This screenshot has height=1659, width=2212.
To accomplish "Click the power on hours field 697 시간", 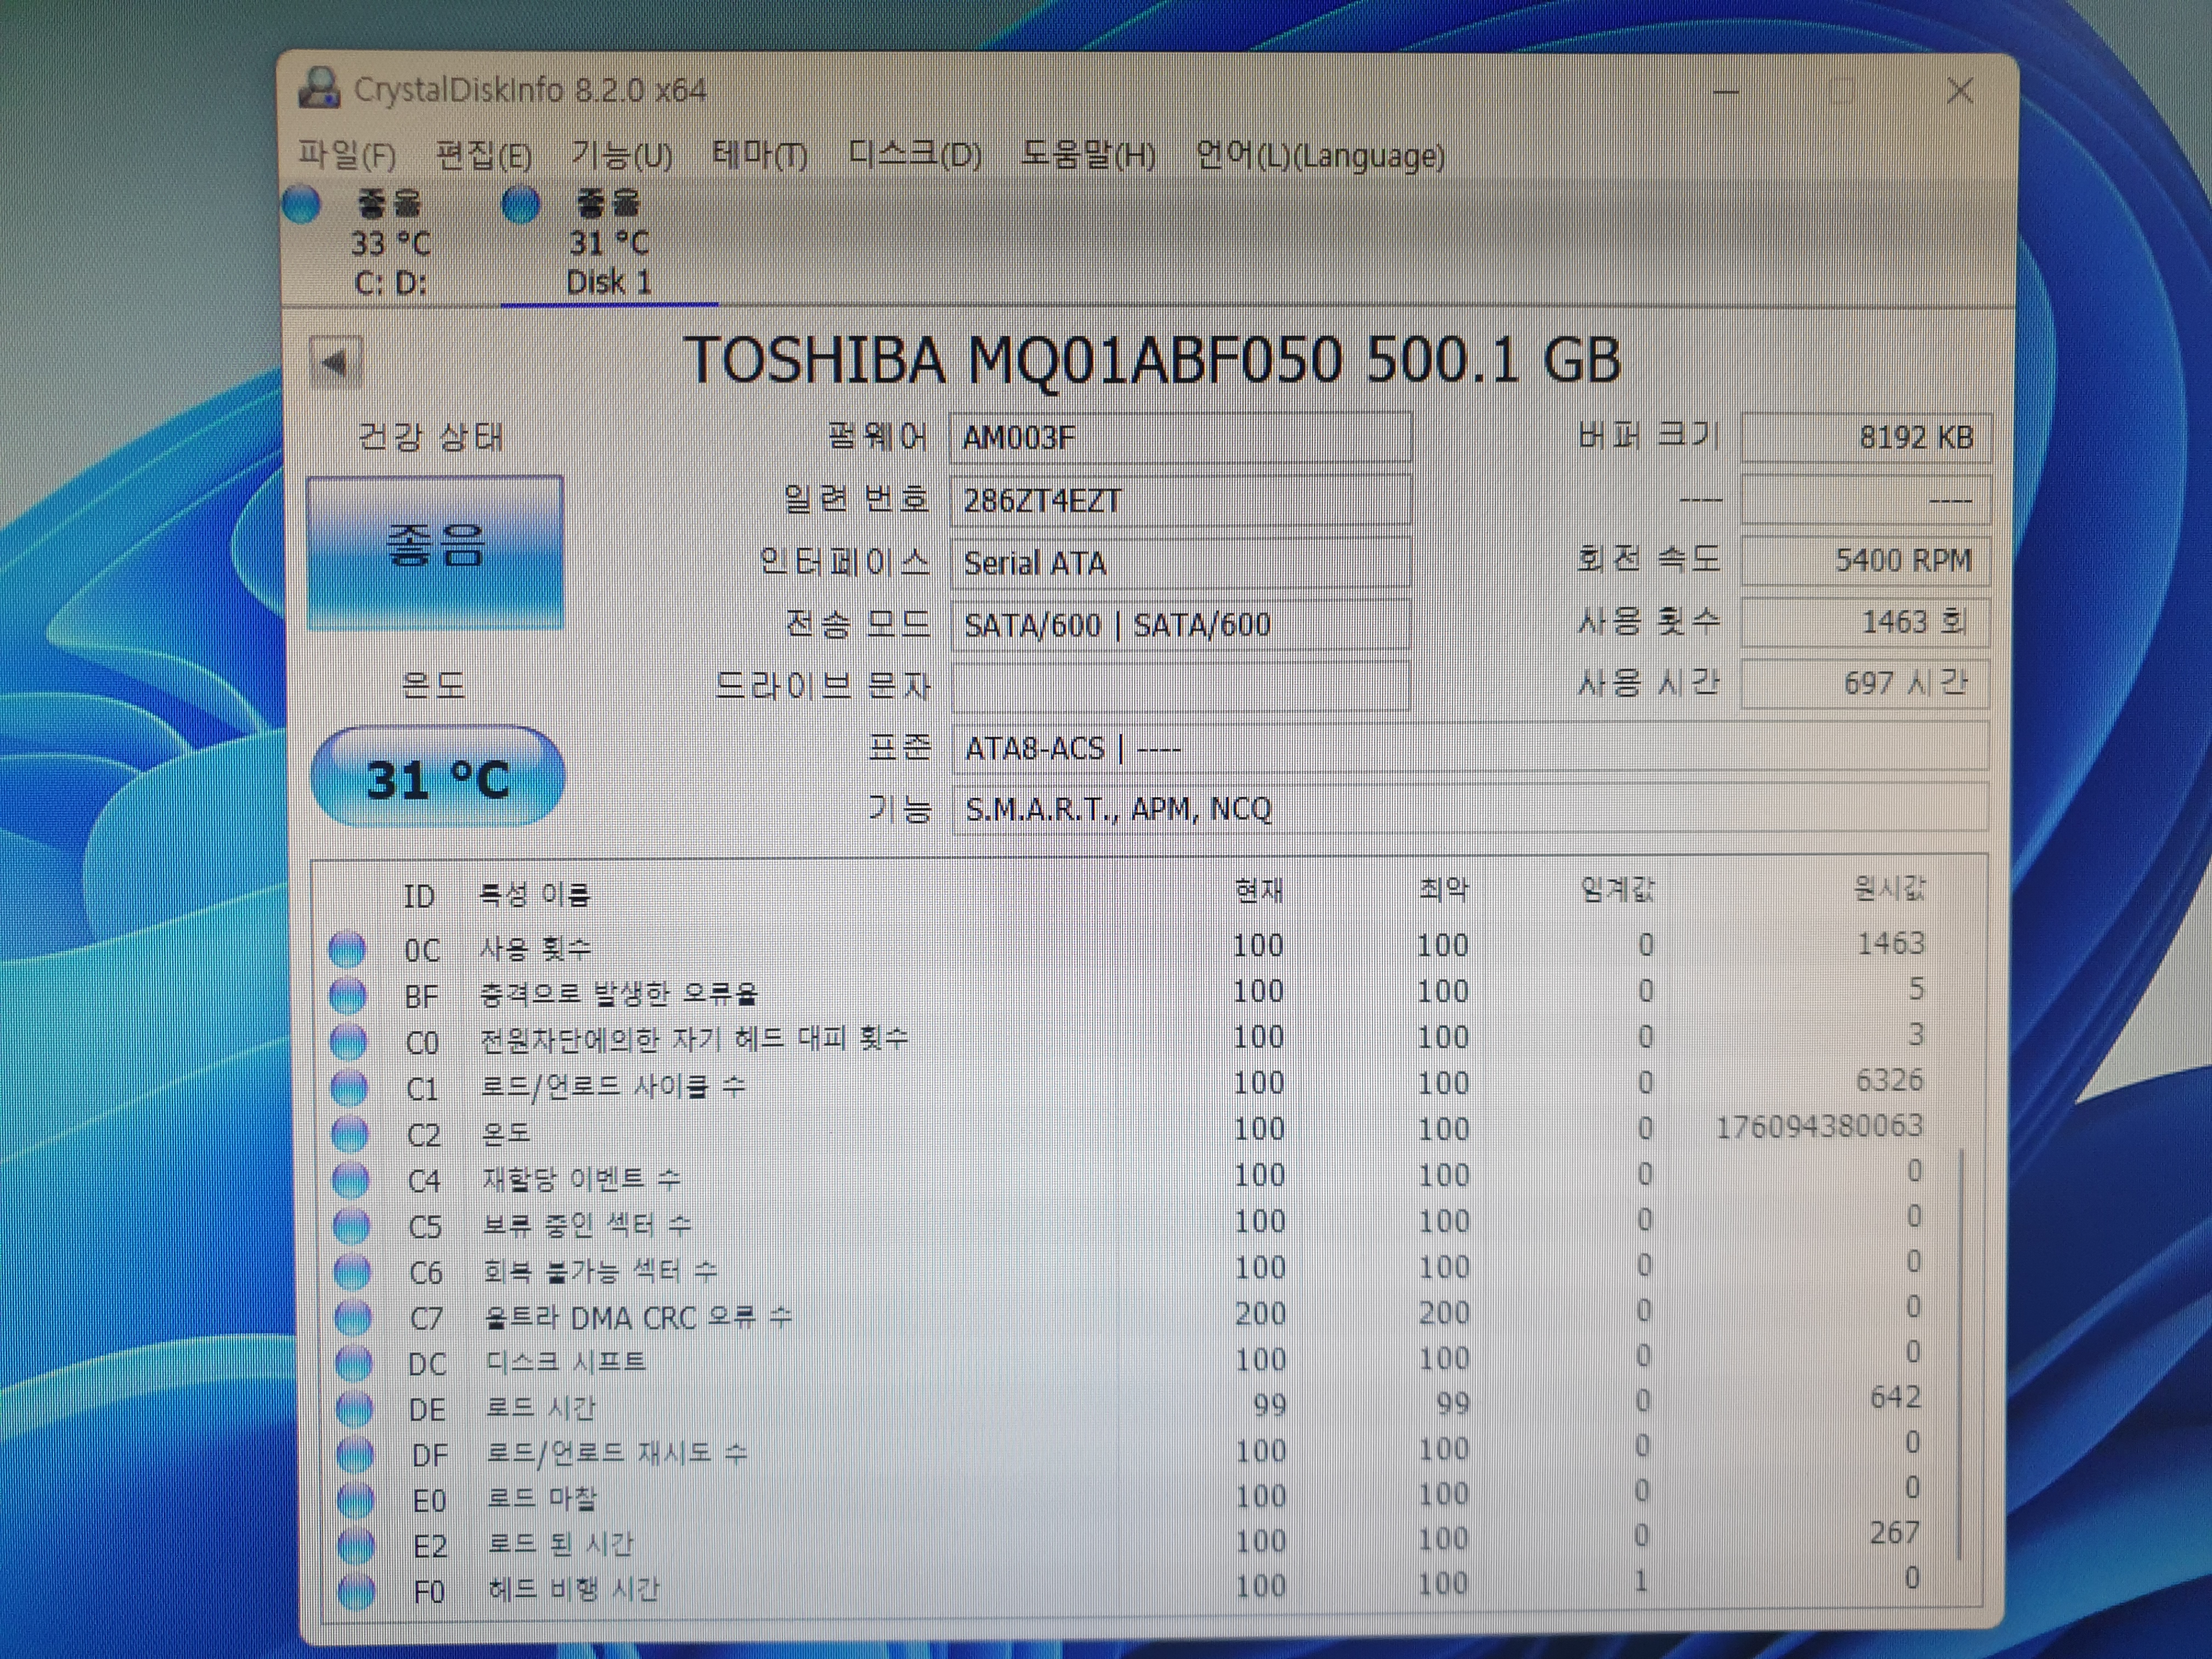I will pyautogui.click(x=1865, y=683).
